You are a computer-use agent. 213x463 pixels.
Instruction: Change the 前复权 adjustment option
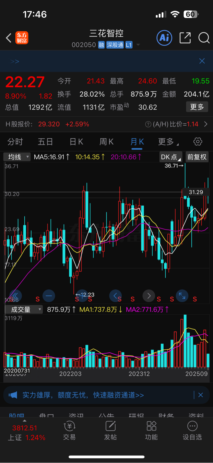(x=197, y=157)
